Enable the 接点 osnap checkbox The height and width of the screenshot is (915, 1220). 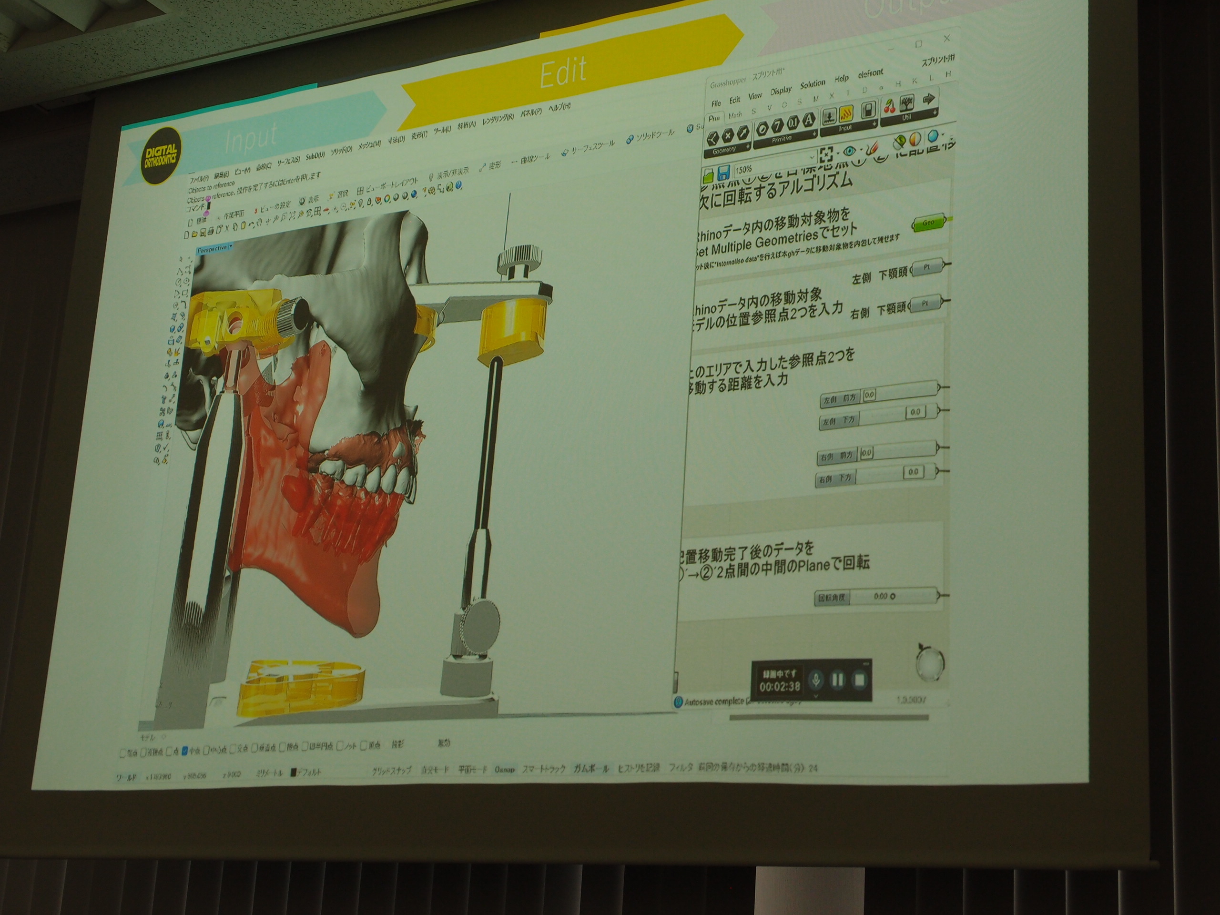[x=282, y=748]
